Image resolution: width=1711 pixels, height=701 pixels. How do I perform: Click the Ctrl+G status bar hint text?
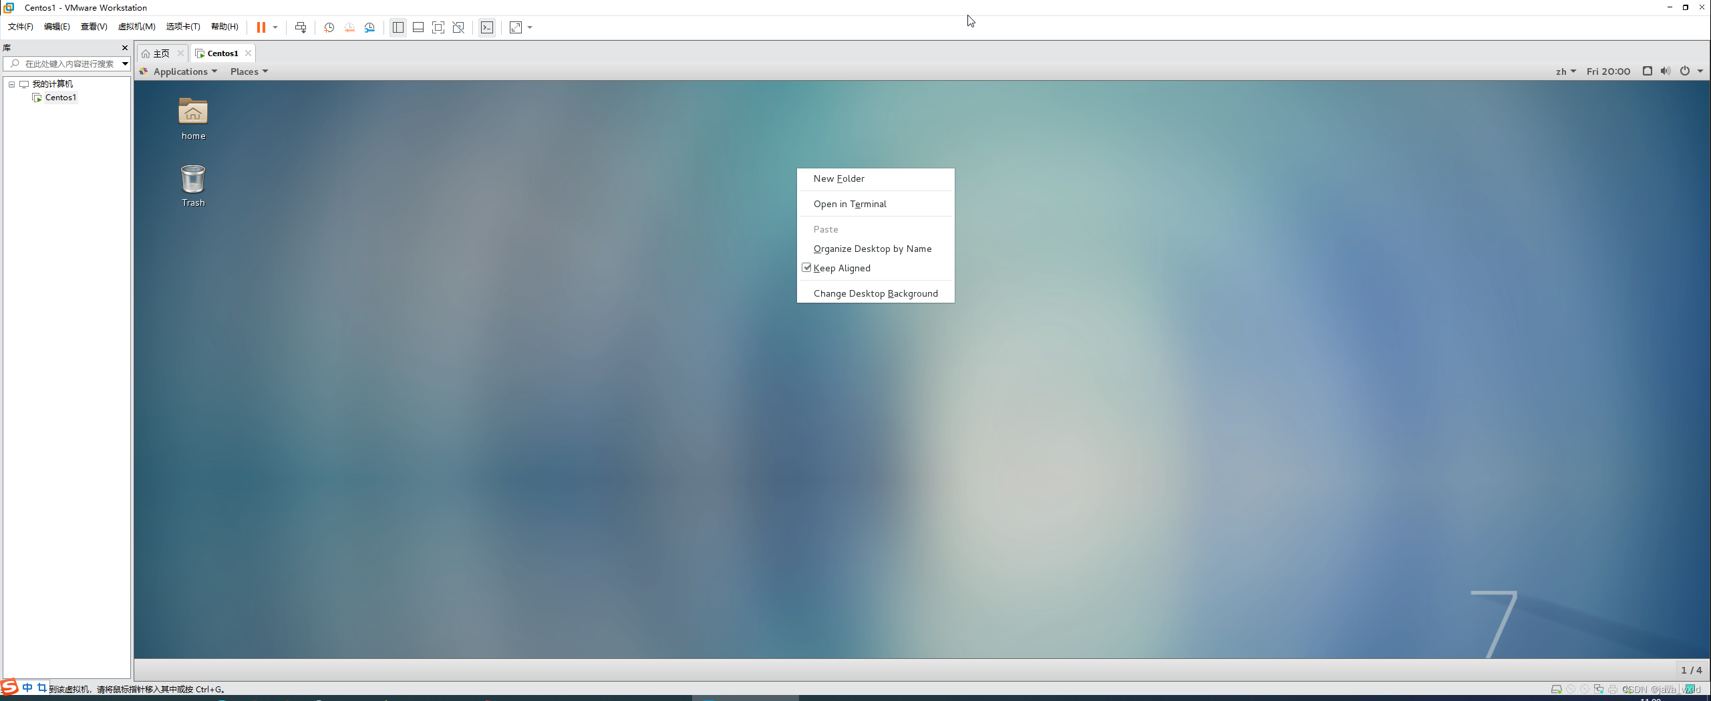coord(138,689)
